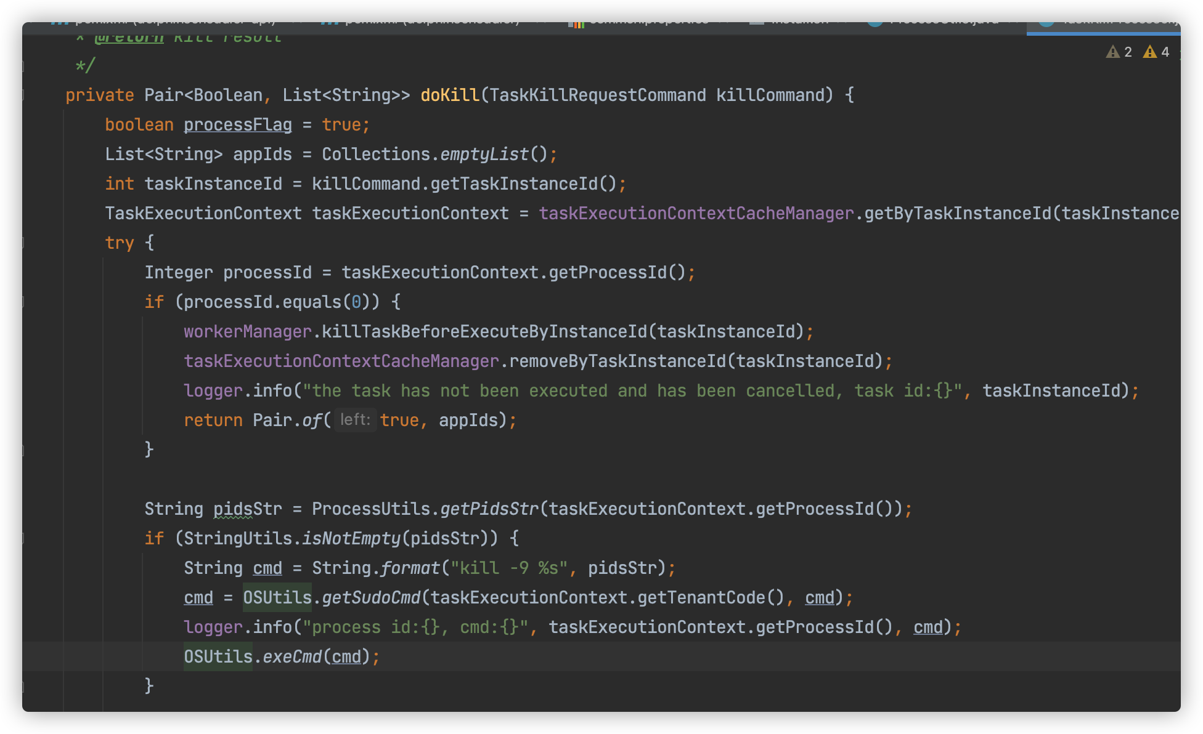Image resolution: width=1203 pixels, height=734 pixels.
Task: Click the processFlag variable declaration
Action: click(x=237, y=124)
